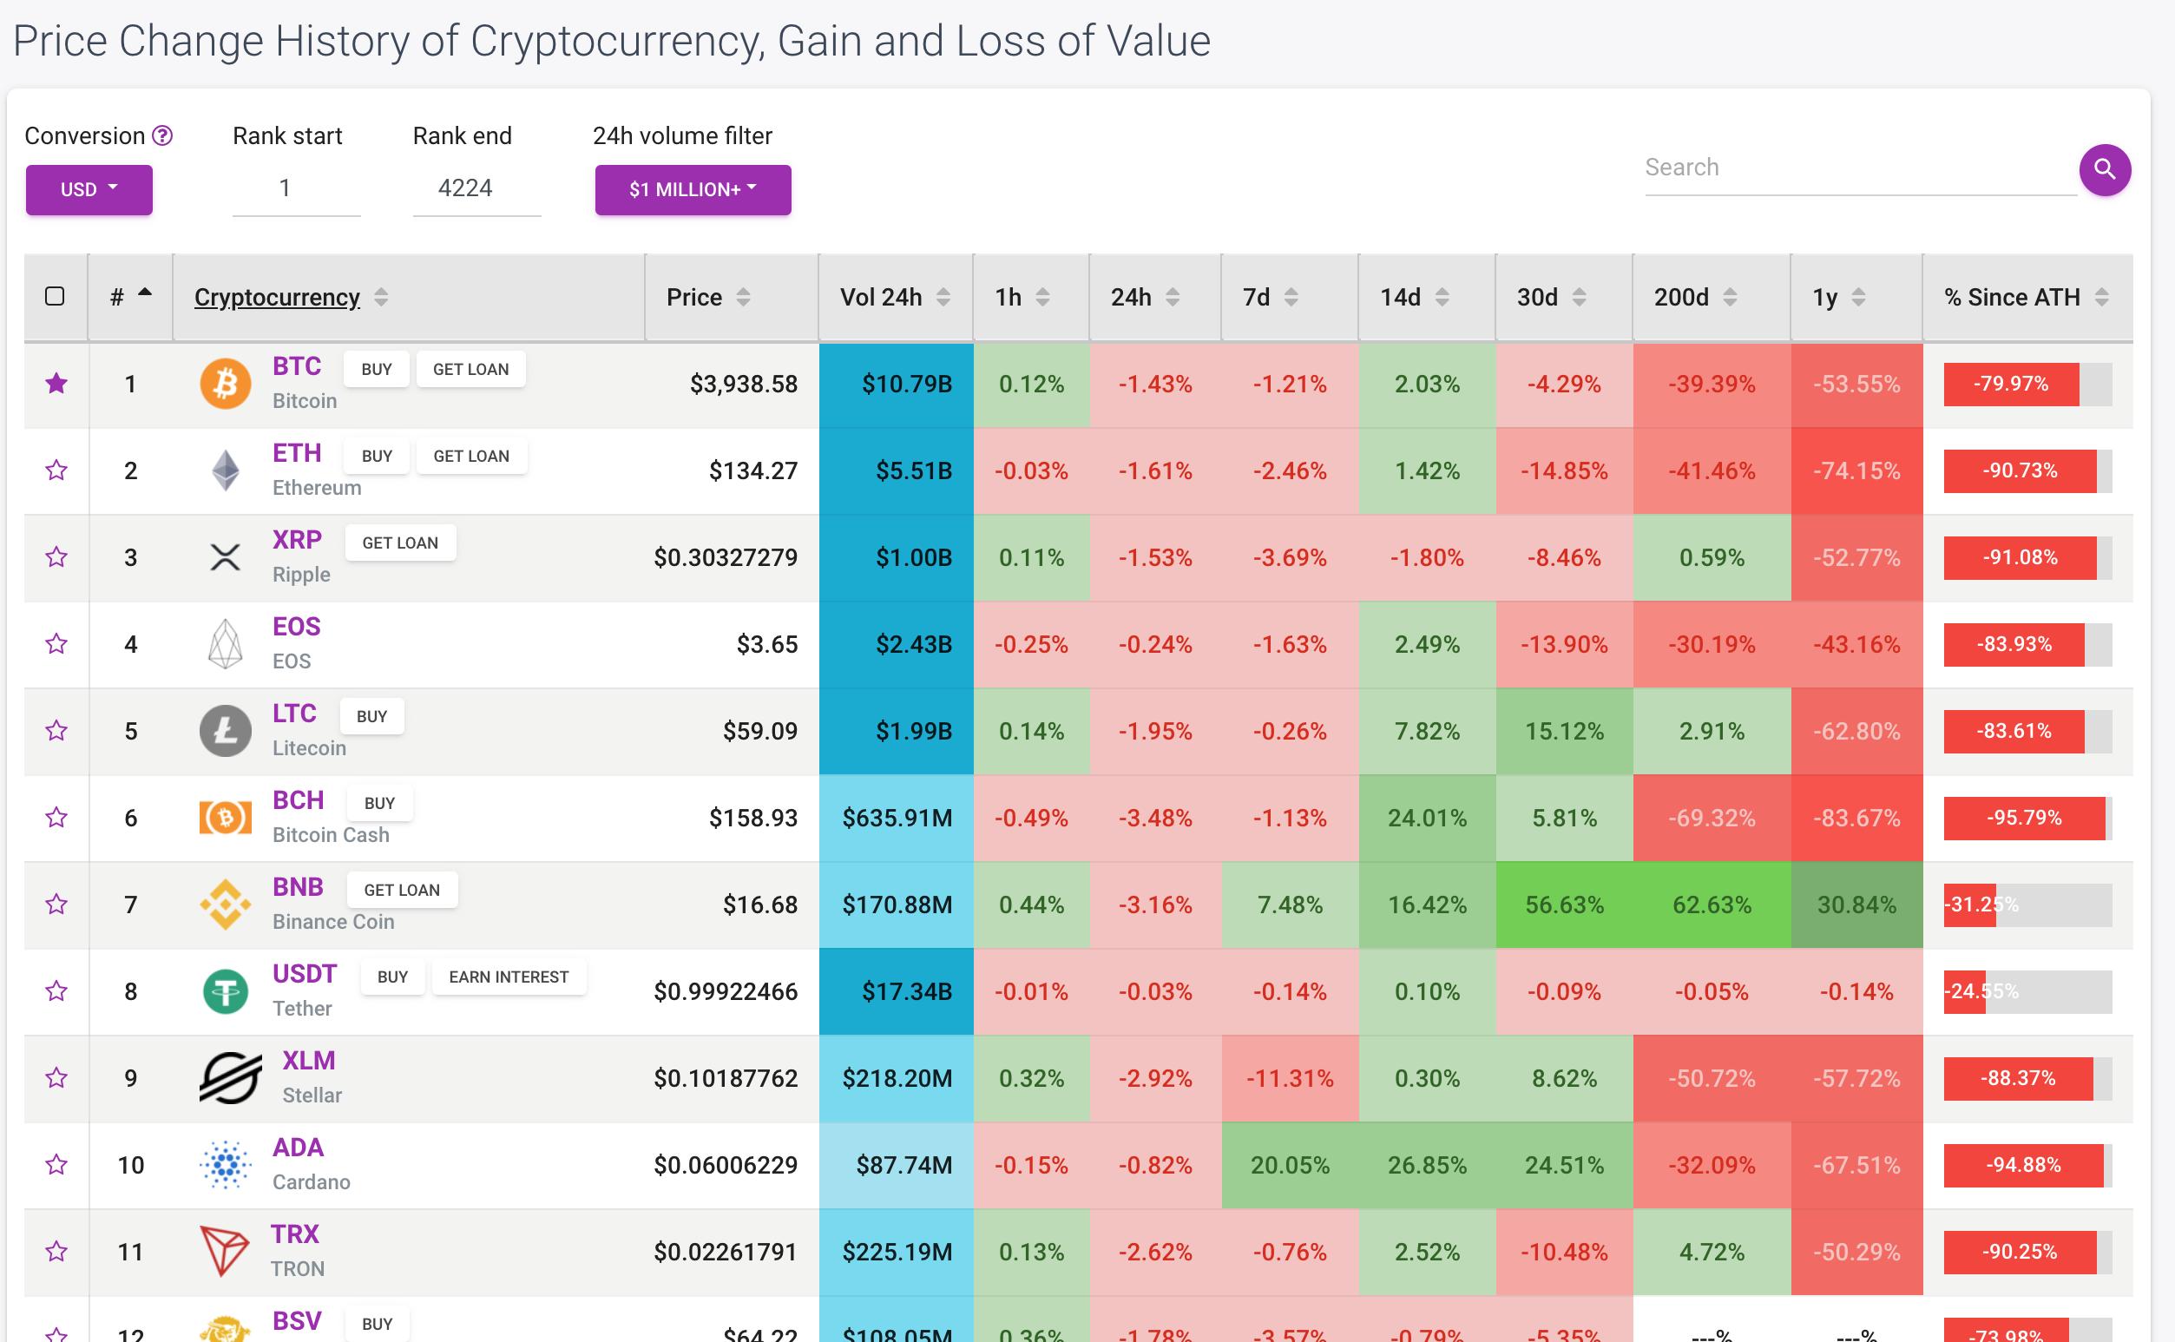
Task: Click BUY button for LTC
Action: click(x=371, y=716)
